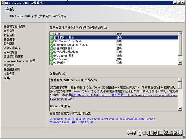
Task: Maximize the setup window
Action: pyautogui.click(x=178, y=3)
